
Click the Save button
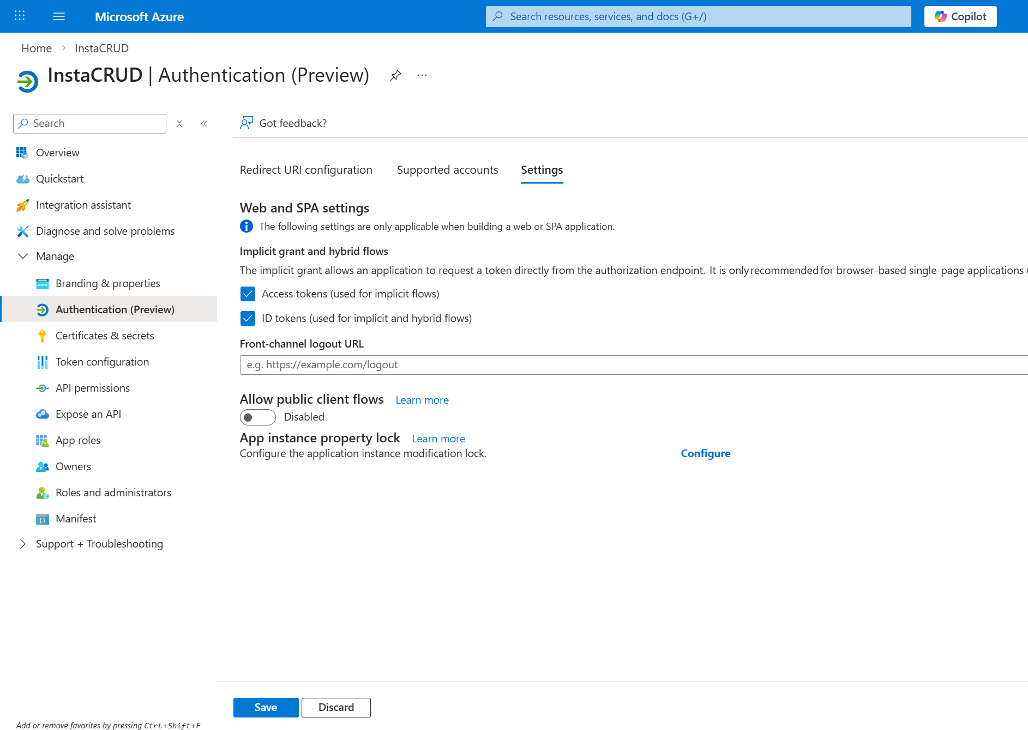pos(266,707)
